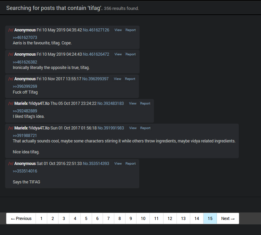Screen dimensions: 261x235
Task: Click text 'Says the TIFAG'
Action: [26, 182]
